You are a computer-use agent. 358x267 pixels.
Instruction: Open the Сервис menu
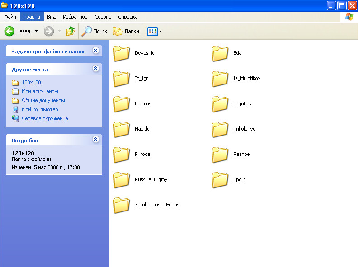[103, 17]
